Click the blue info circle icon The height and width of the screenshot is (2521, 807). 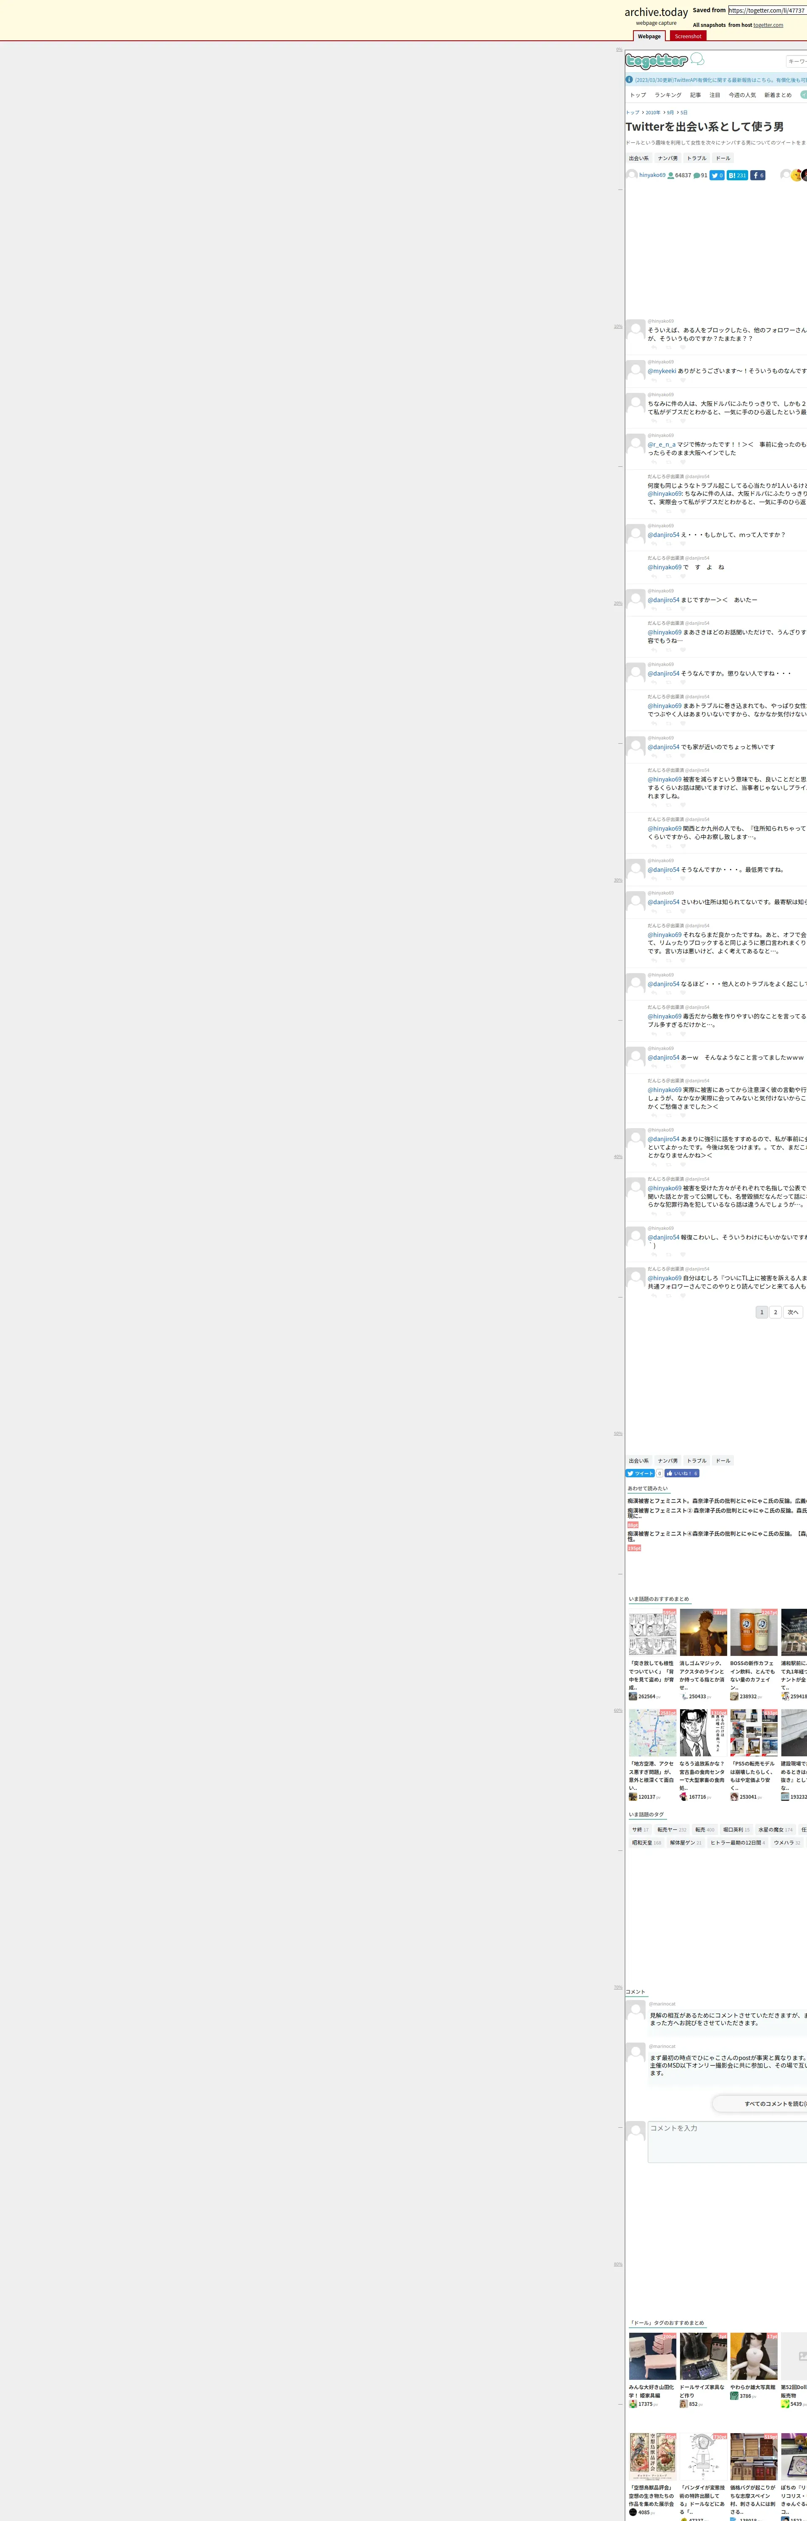click(630, 80)
